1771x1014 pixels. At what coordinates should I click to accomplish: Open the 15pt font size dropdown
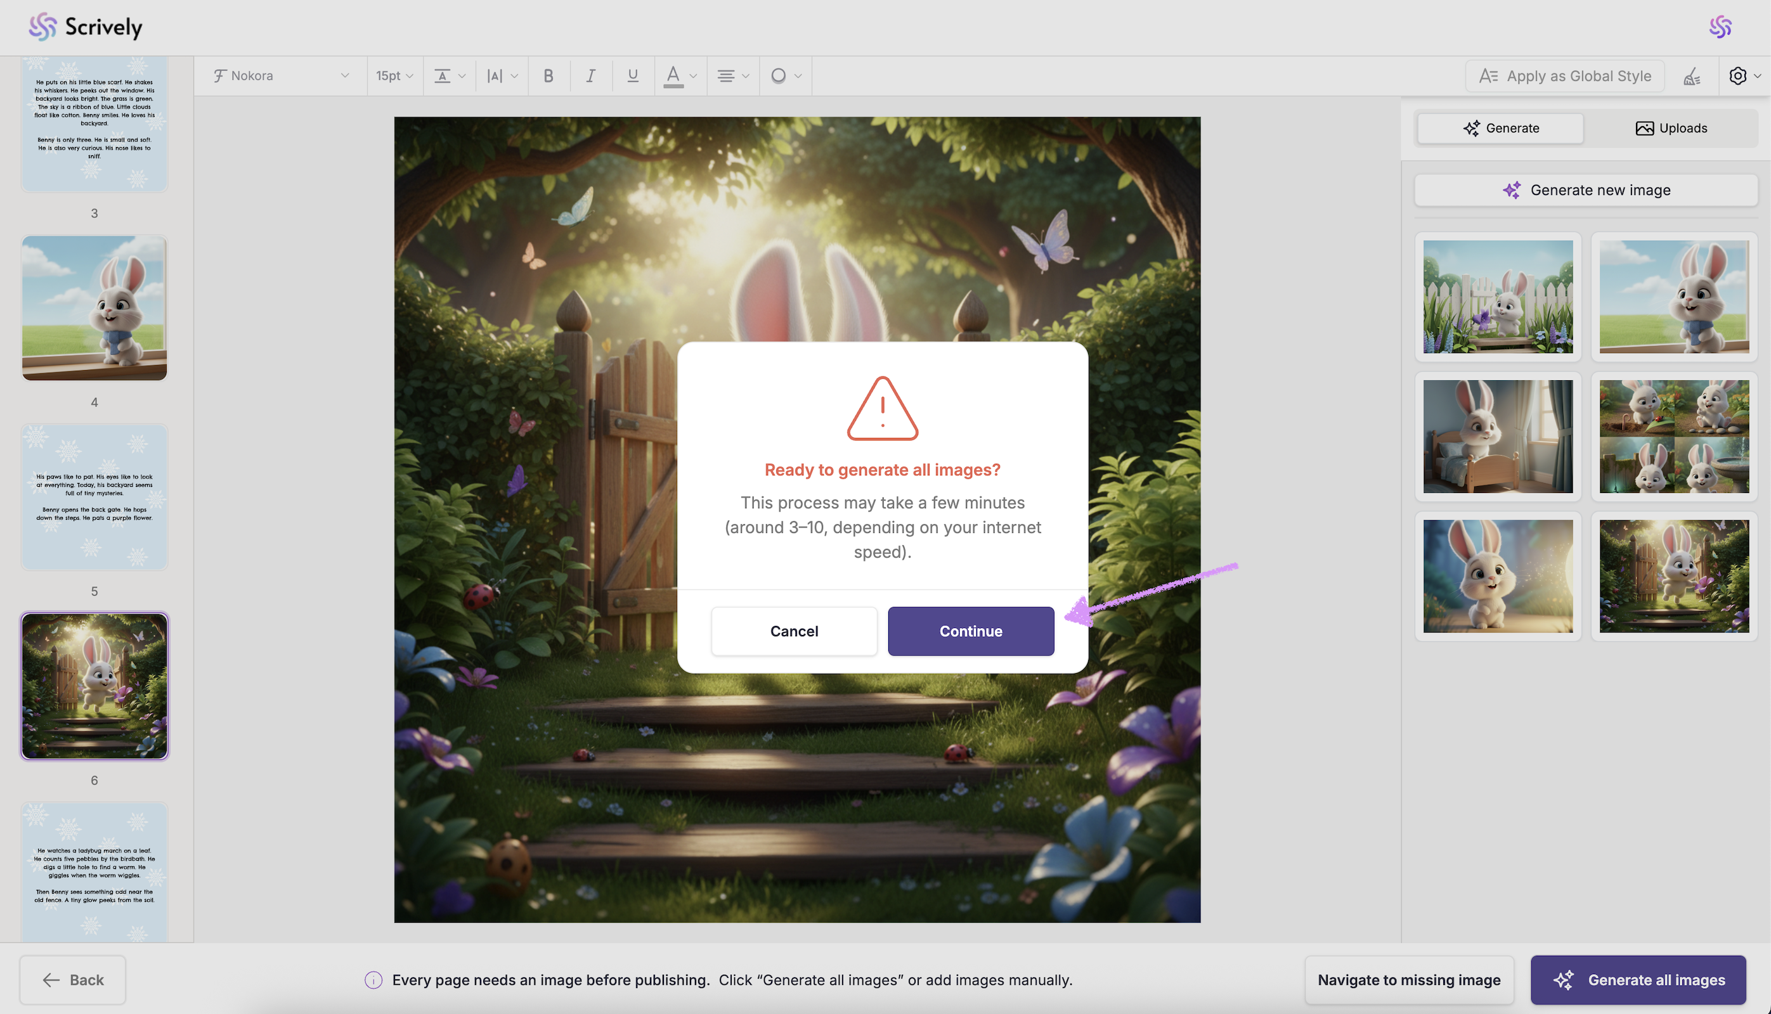coord(394,76)
